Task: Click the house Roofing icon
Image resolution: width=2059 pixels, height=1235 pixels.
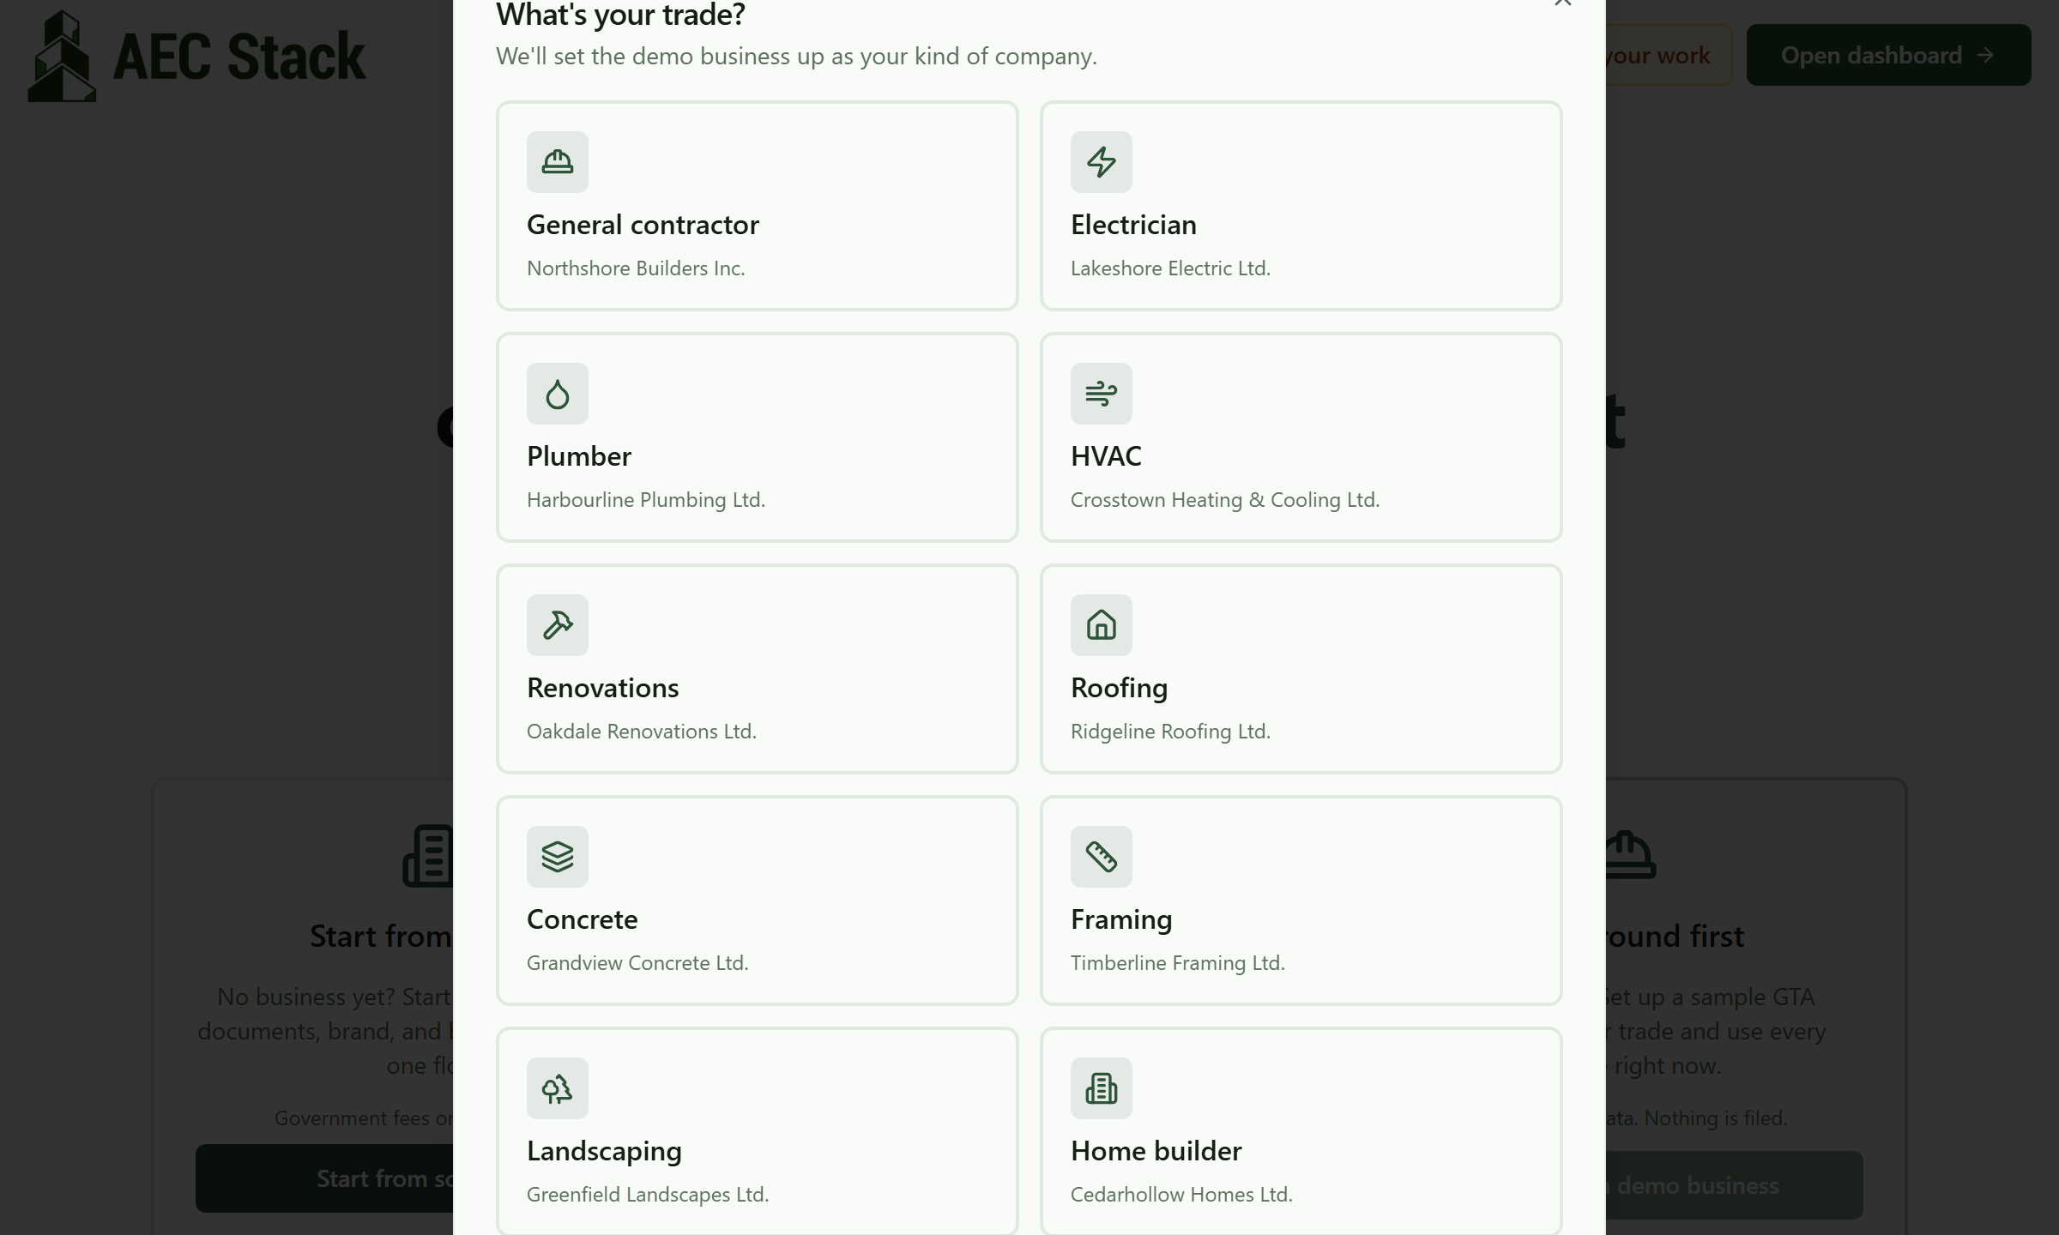Action: tap(1101, 625)
